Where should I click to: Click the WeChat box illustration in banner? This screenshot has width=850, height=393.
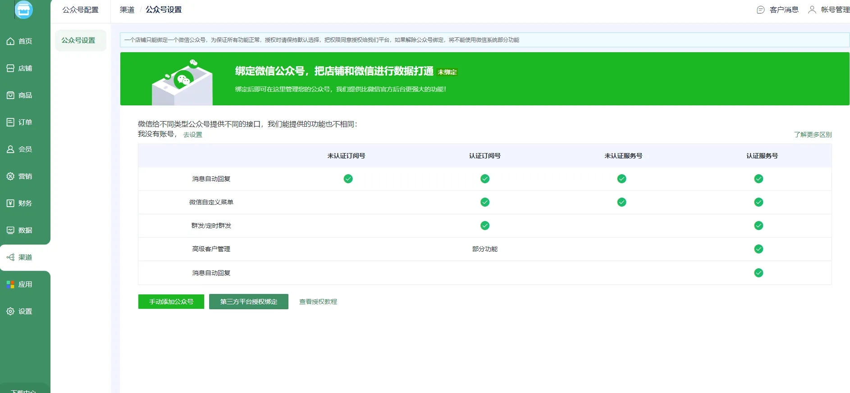pyautogui.click(x=182, y=82)
